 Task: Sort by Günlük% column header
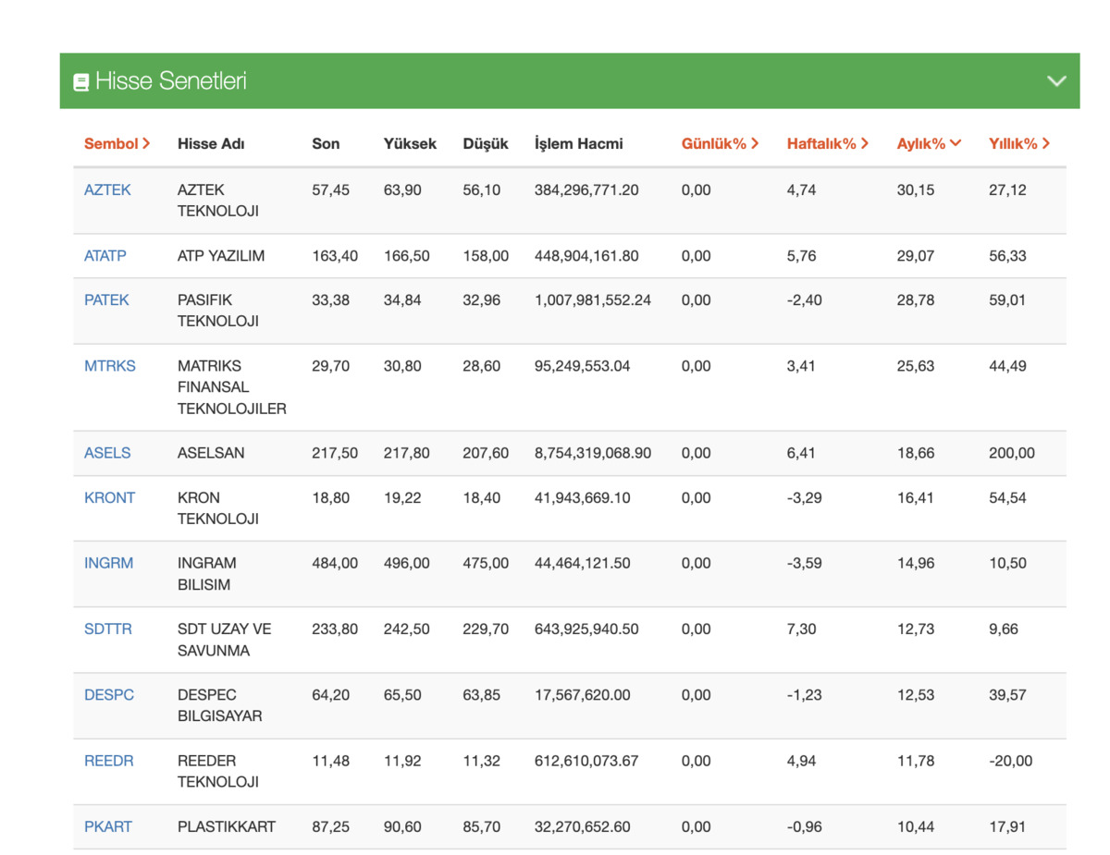(720, 143)
